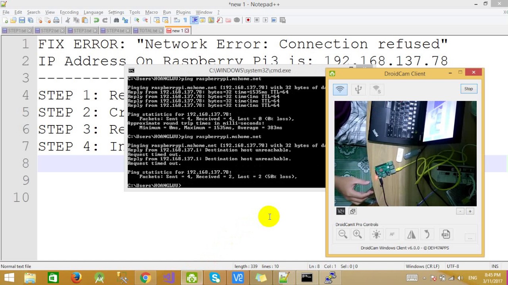Select WiFi connection mode in DroidCam
508x285 pixels.
[x=340, y=89]
